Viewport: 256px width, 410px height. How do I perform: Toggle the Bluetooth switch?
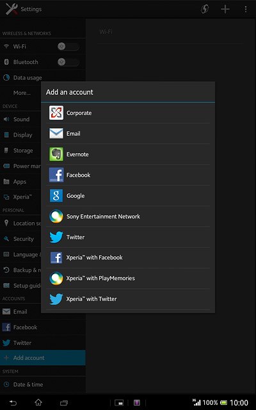pyautogui.click(x=68, y=62)
